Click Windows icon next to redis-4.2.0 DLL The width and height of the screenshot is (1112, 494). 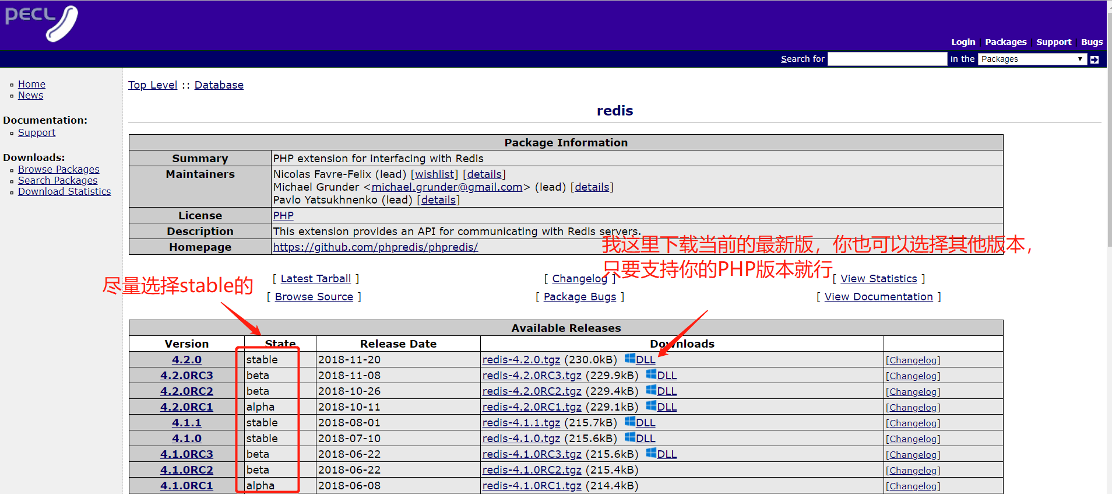pos(629,358)
